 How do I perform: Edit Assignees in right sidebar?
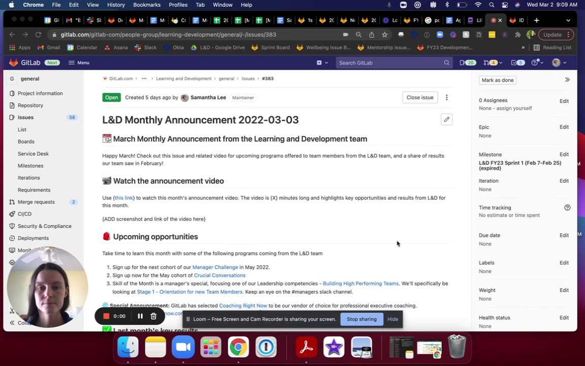click(x=564, y=101)
